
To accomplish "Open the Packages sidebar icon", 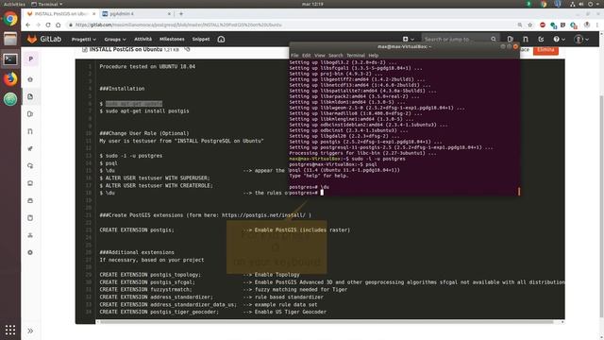I will [30, 183].
